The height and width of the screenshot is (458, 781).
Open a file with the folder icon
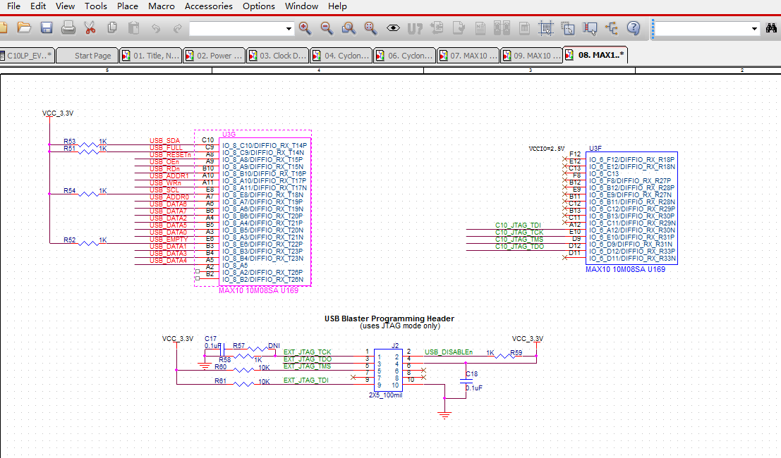(x=24, y=28)
